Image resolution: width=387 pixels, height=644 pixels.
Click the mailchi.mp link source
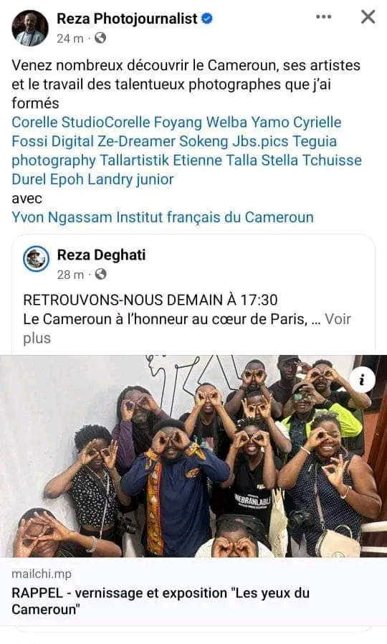tap(42, 574)
